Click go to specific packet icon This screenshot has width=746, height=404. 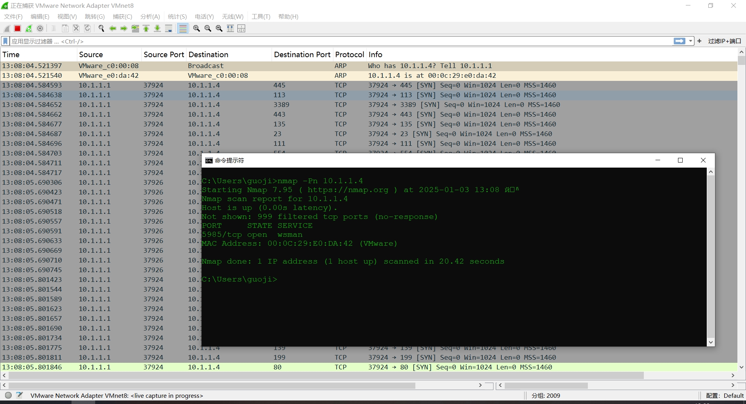135,28
